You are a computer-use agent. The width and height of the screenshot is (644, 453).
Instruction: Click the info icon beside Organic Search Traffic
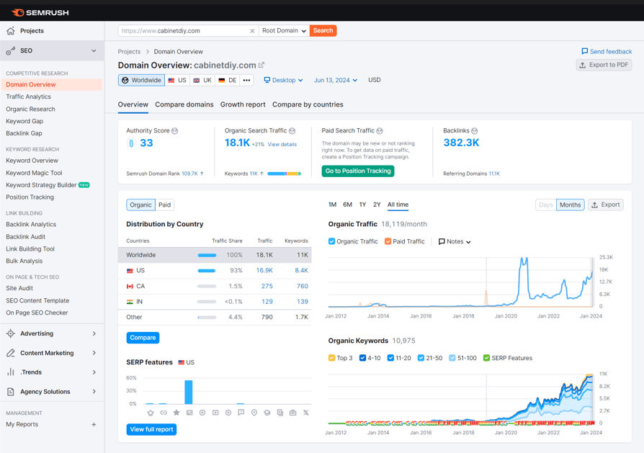(292, 131)
